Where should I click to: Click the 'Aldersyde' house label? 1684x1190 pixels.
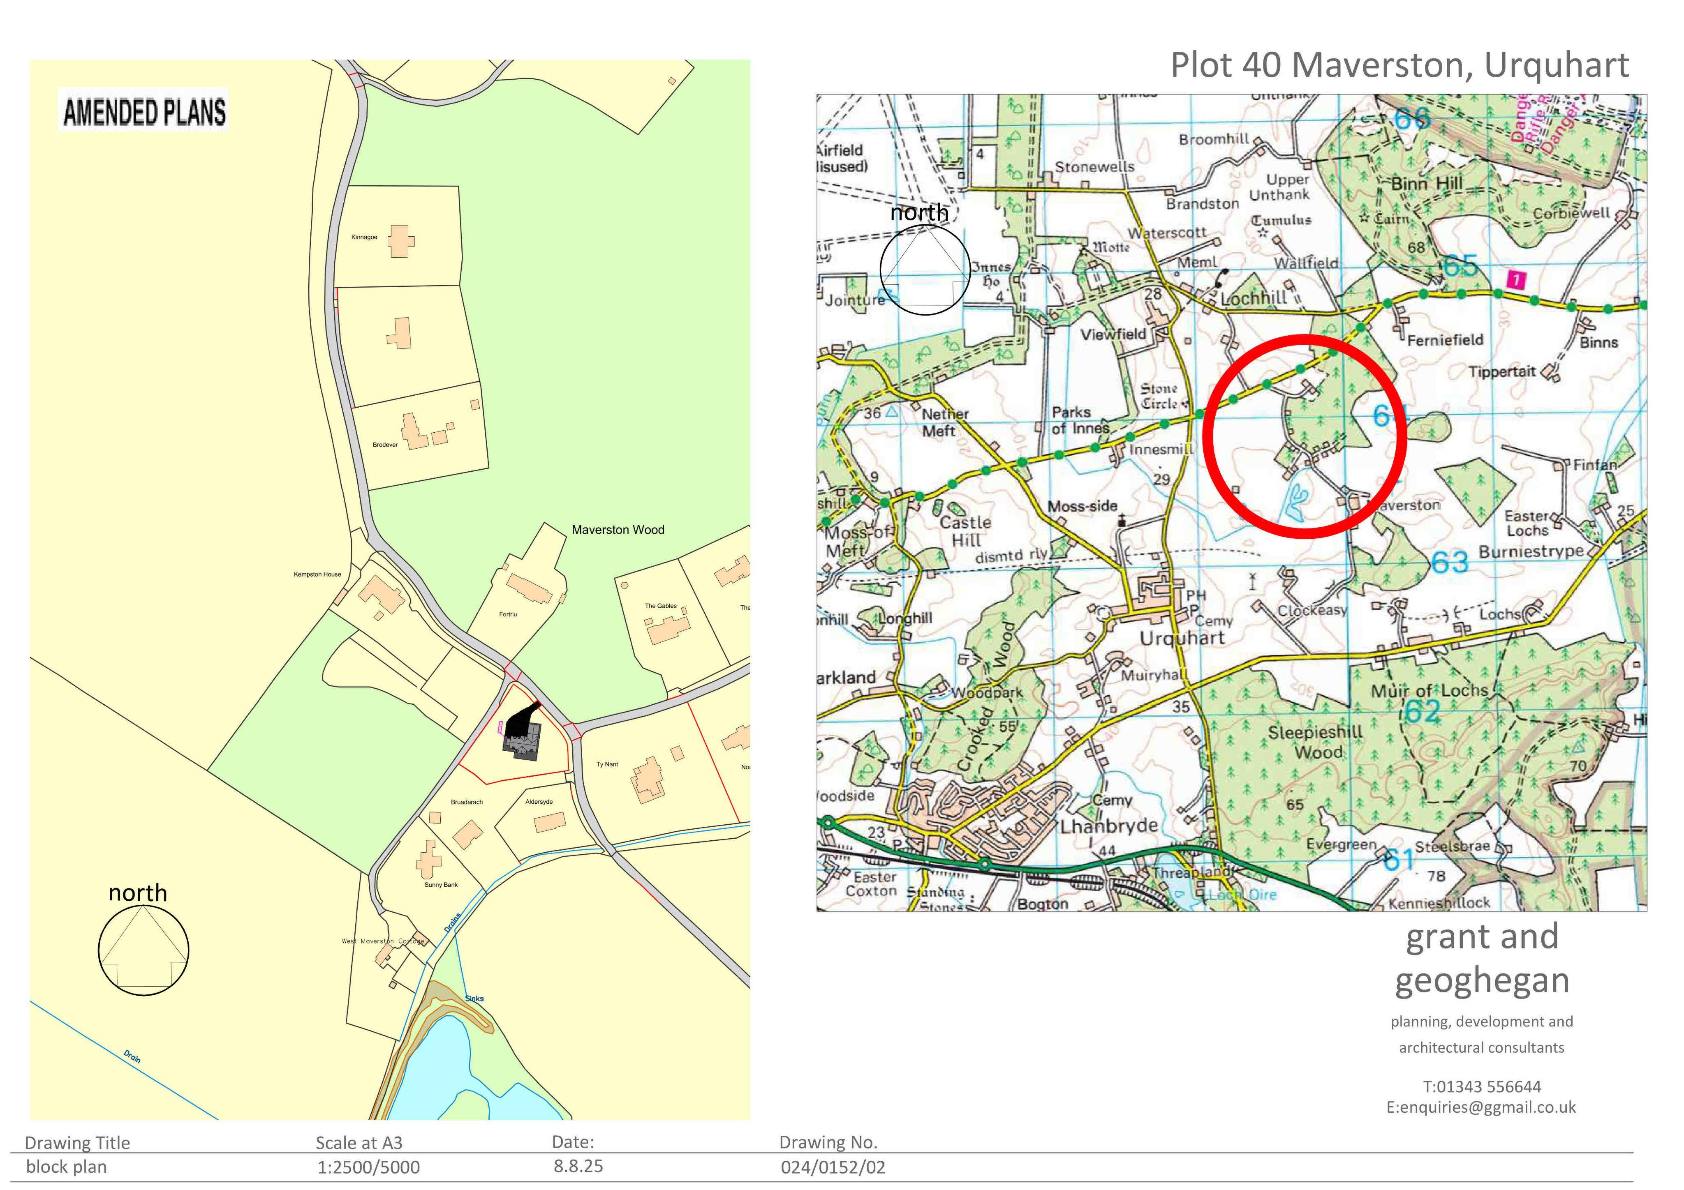539,801
